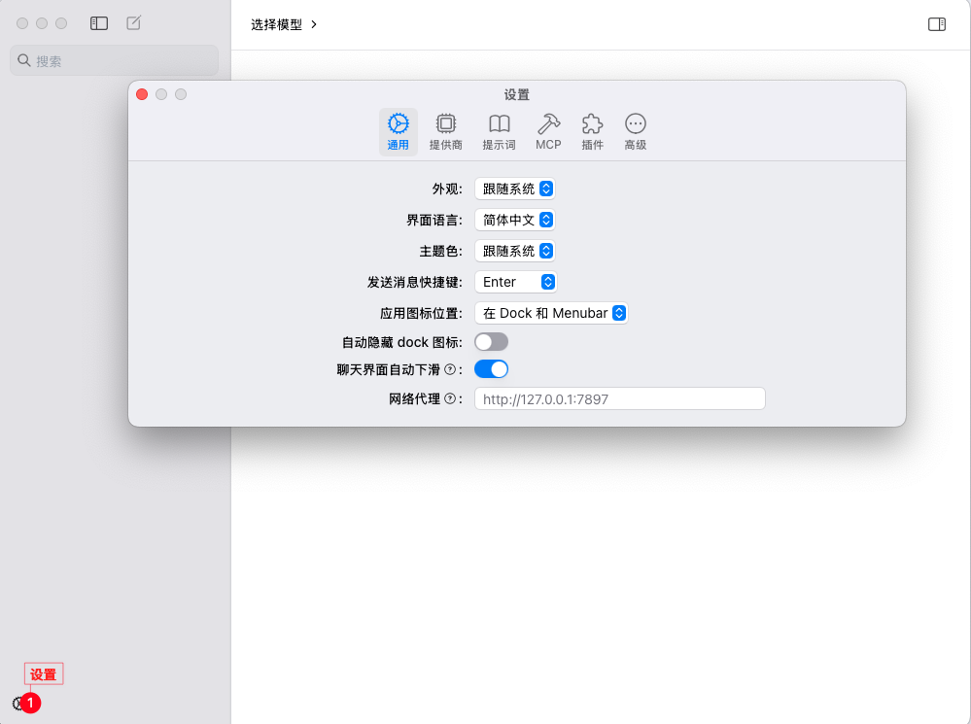Expand the 发送消息快捷键 Enter dropdown
Image resolution: width=971 pixels, height=724 pixels.
tap(515, 282)
